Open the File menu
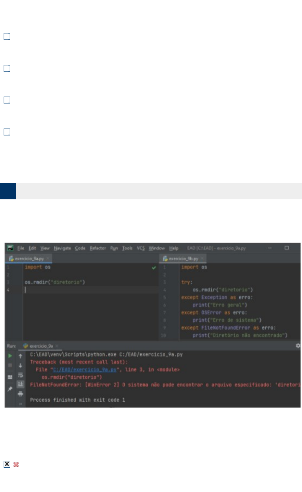Screen dimensions: 302x492 (x=21, y=248)
